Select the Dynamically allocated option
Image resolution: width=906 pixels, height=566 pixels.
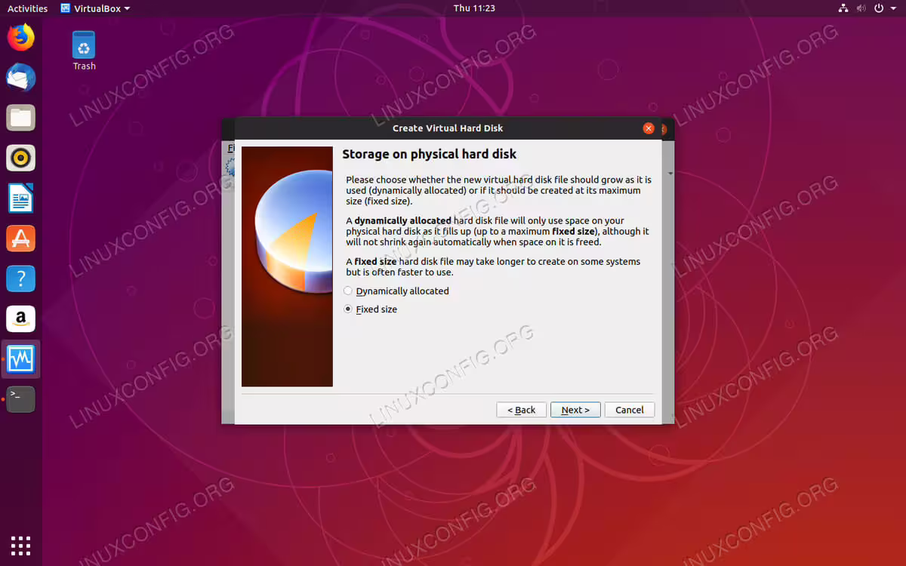coord(396,291)
